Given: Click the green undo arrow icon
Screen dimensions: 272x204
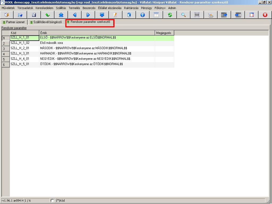Looking at the screenshot, I should tap(48, 15).
